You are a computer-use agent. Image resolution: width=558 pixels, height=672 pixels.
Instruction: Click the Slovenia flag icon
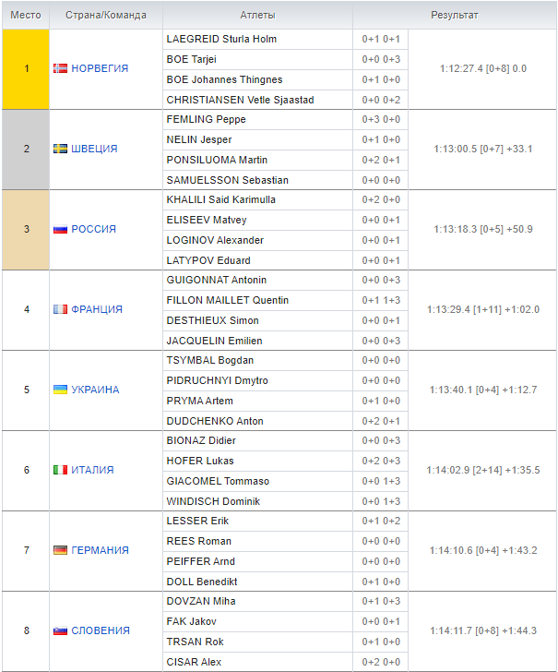tap(60, 630)
